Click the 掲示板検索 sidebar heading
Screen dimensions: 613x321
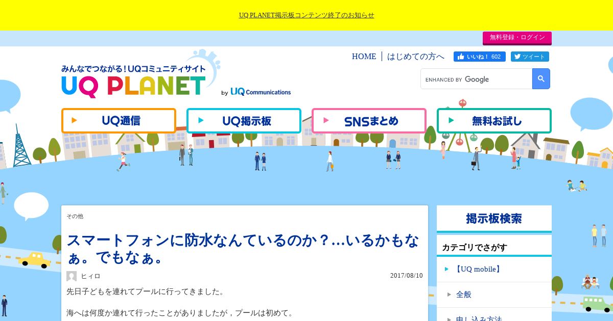pyautogui.click(x=494, y=219)
